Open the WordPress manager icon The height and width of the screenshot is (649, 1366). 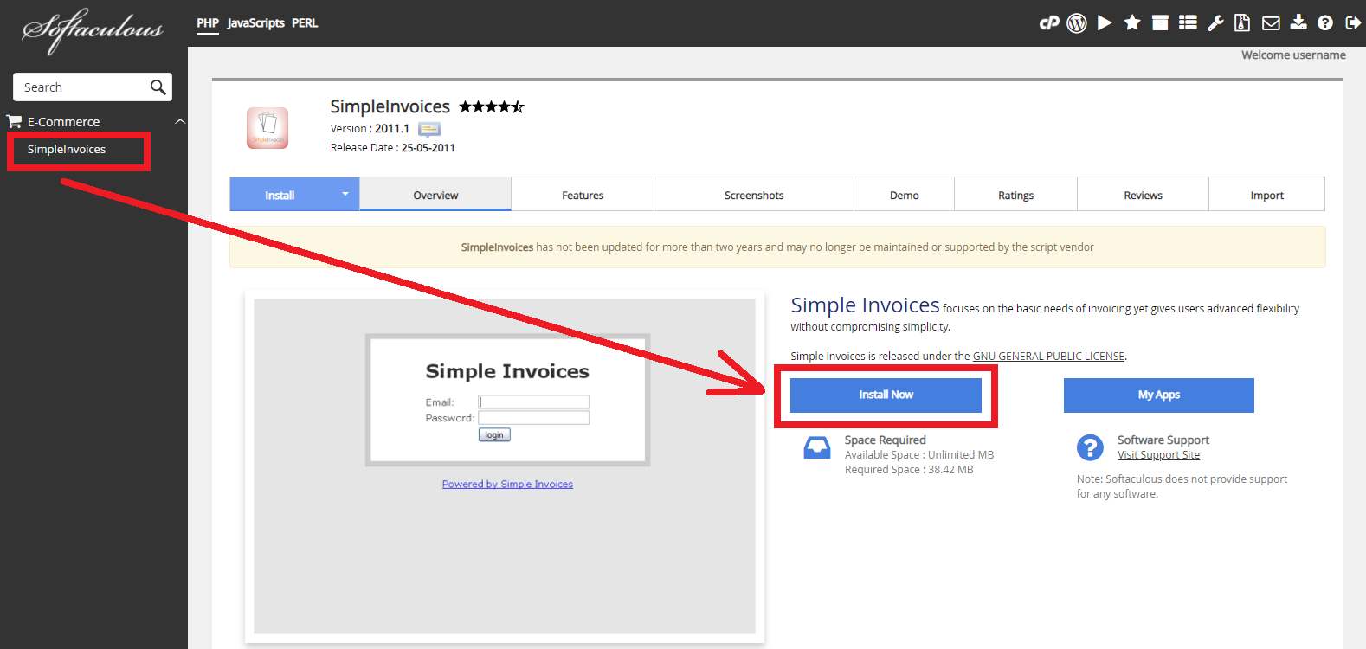coord(1077,23)
